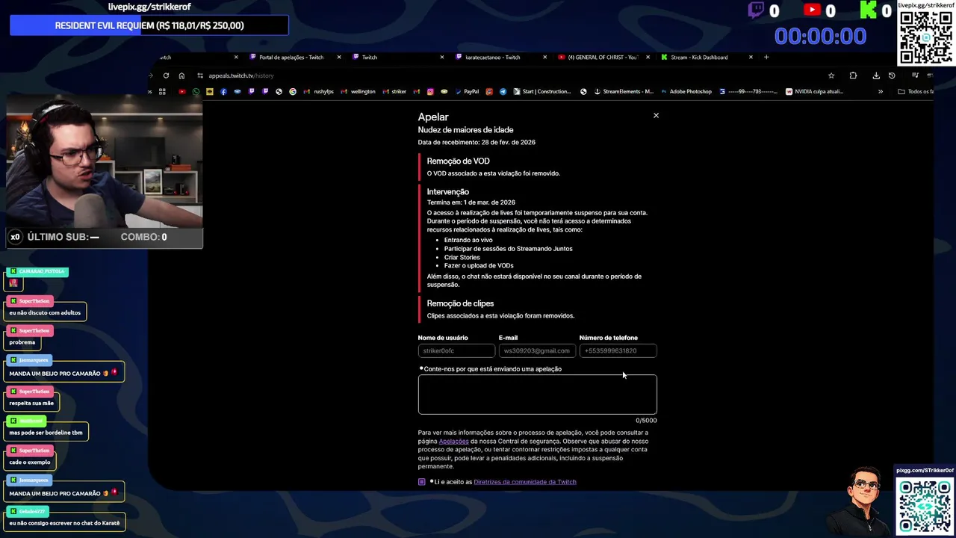
Task: Open the WhatsApp bookmark icon
Action: click(x=196, y=91)
